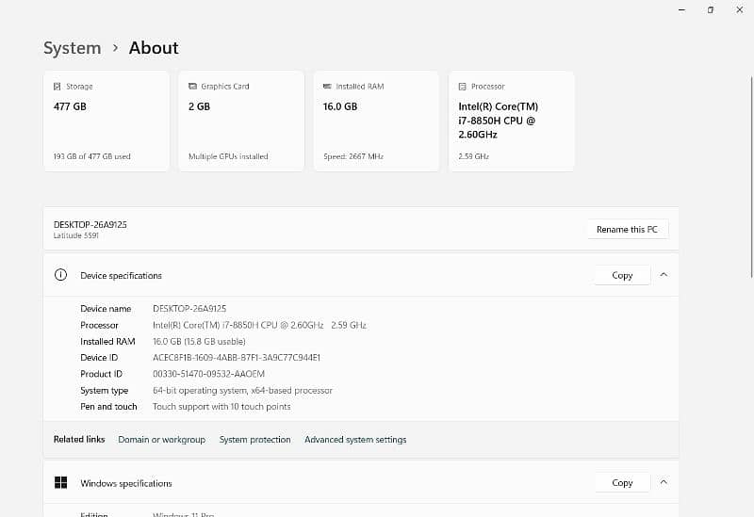This screenshot has width=754, height=517.
Task: Click the vertical scrollbar thumb
Action: click(751, 176)
